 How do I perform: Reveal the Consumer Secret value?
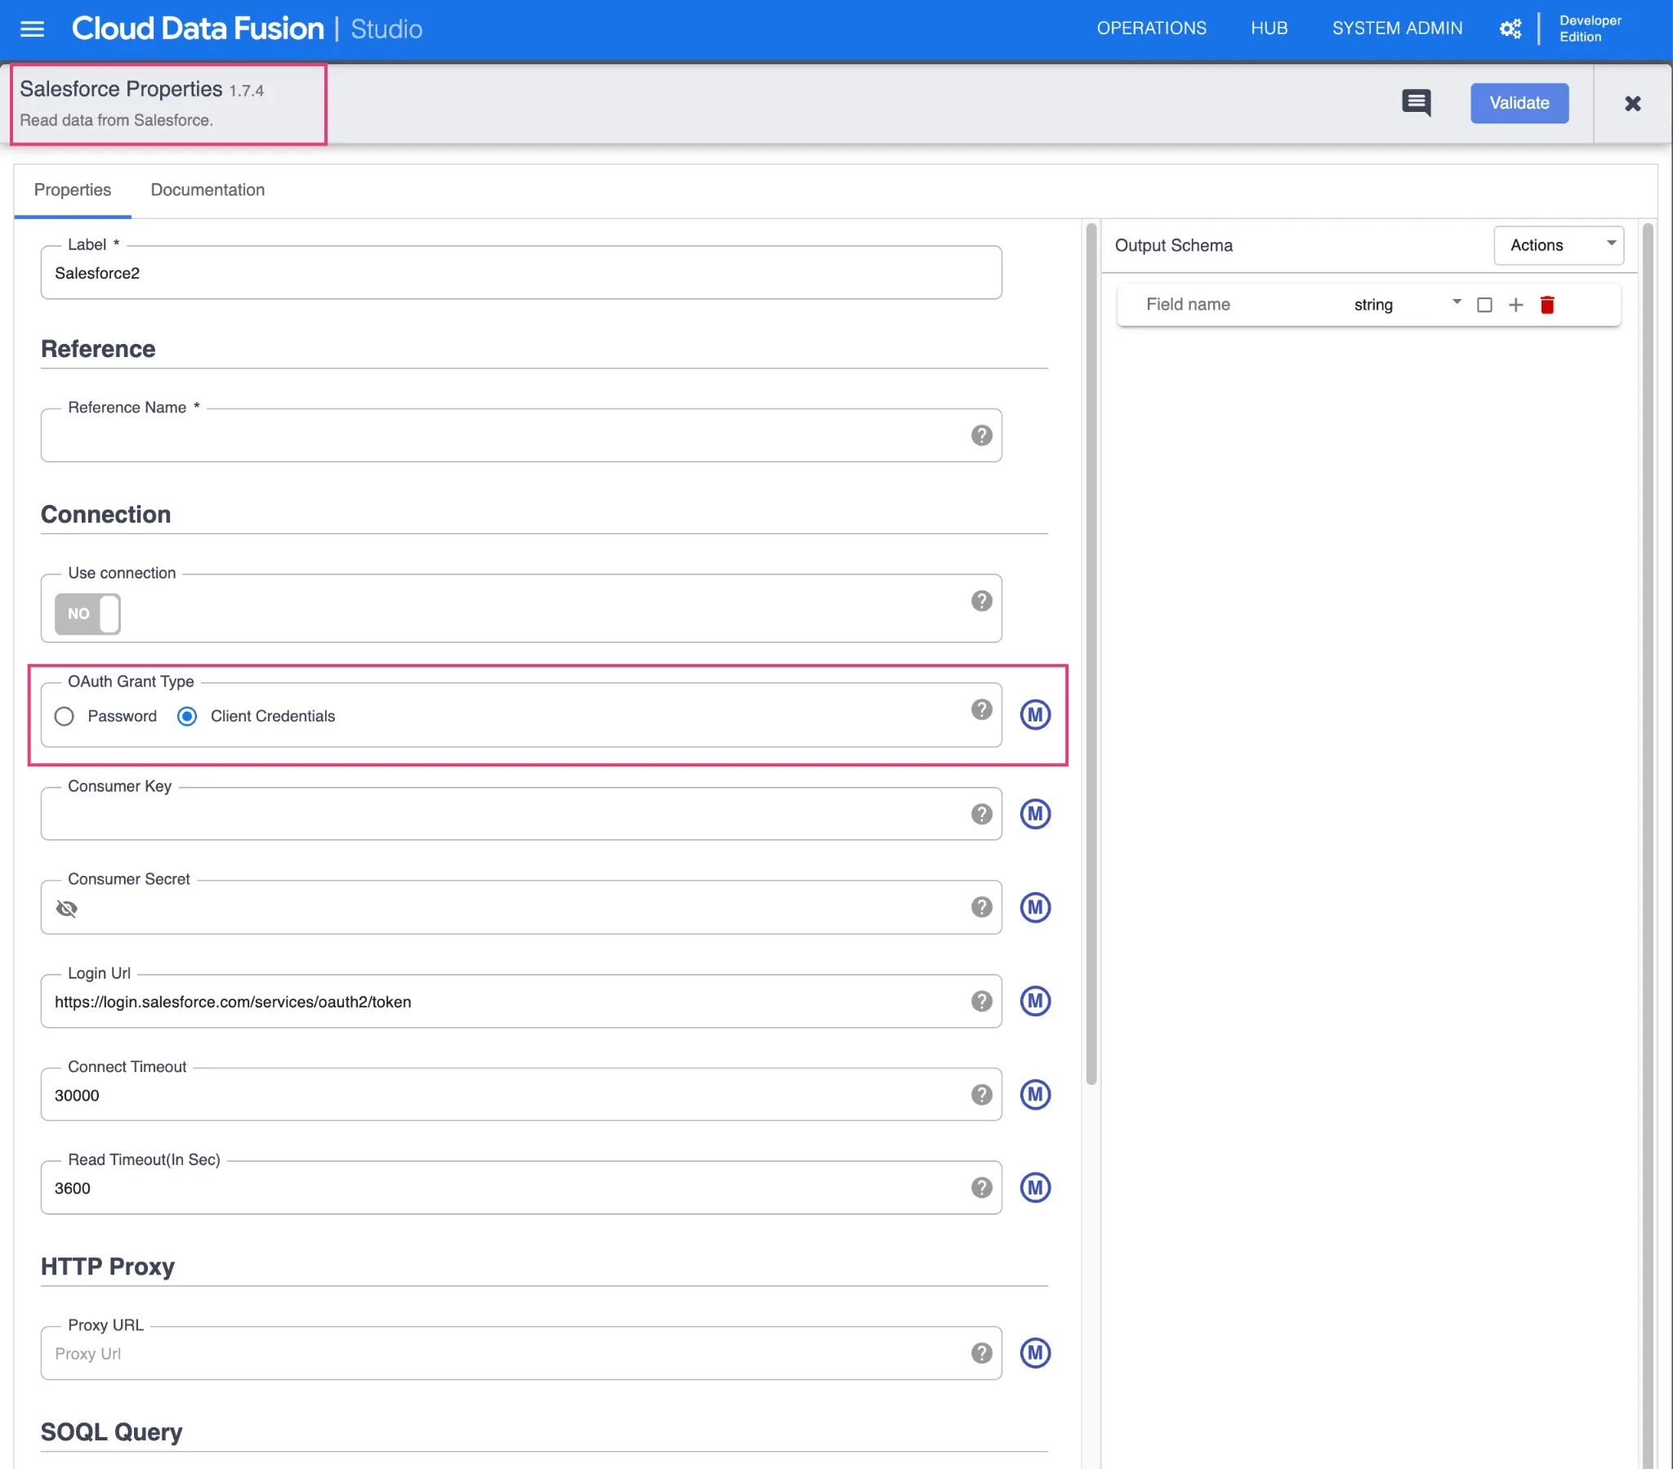pos(66,909)
